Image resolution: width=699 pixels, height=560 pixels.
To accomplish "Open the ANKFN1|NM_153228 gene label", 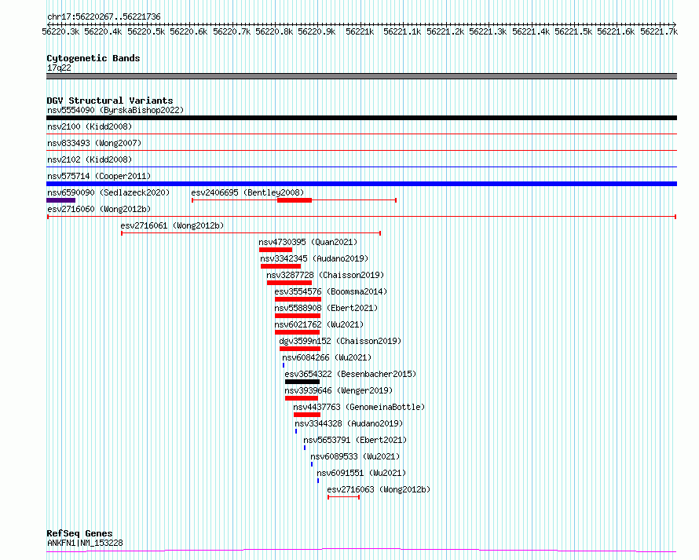I will [85, 543].
